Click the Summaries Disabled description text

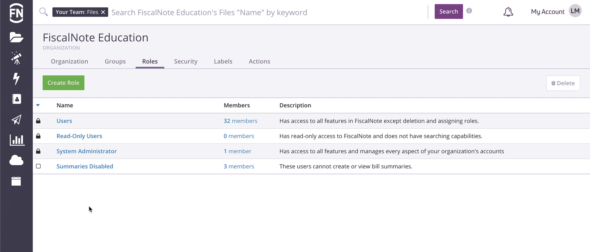pyautogui.click(x=346, y=166)
